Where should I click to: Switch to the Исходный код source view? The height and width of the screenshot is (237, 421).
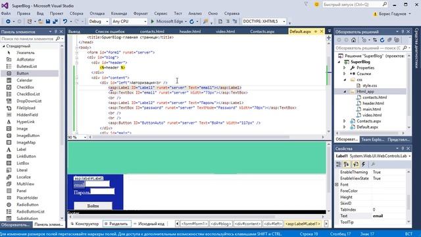149,224
